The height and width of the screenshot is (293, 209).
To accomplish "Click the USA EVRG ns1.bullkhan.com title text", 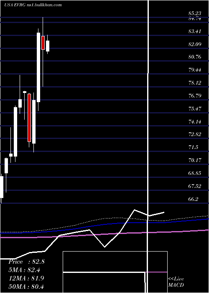I will (33, 5).
